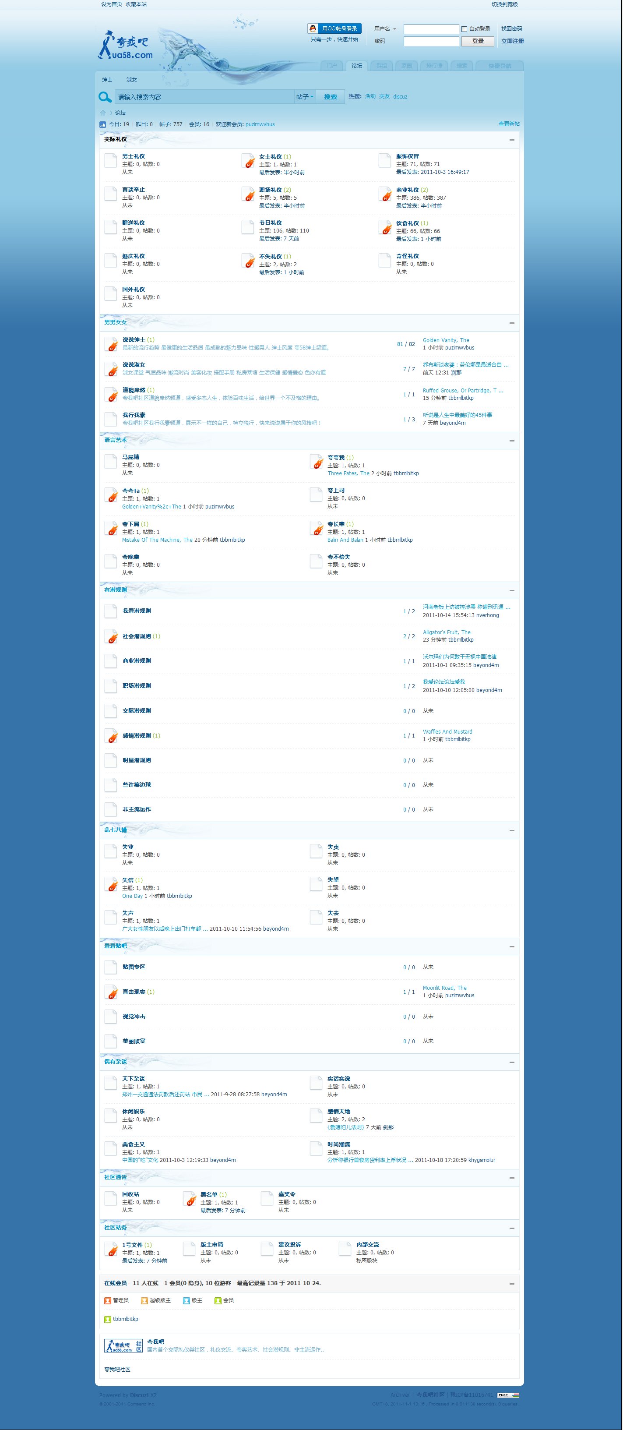Click the 失信 board icon
The image size is (623, 1430).
coord(112,884)
